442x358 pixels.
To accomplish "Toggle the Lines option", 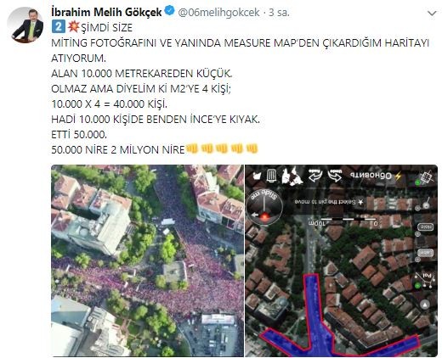I will 426,252.
